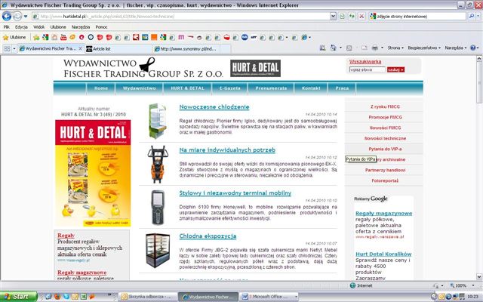Select 'Promocje FMCG' in the right sidebar
Screen dimensions: 483x302
click(385, 118)
